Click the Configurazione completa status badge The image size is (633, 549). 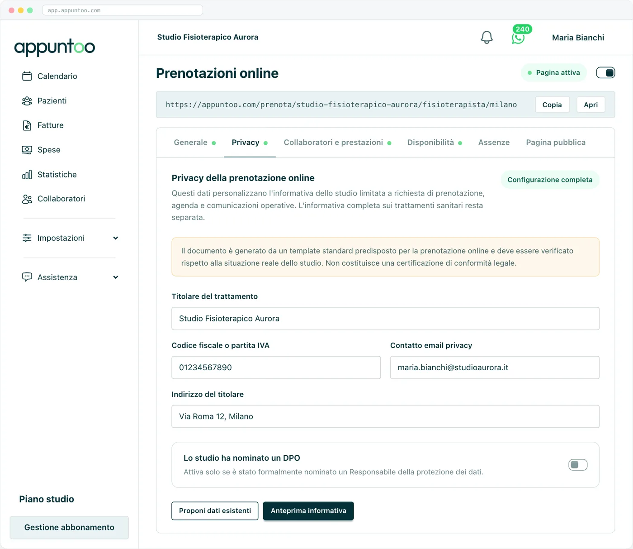(x=550, y=180)
